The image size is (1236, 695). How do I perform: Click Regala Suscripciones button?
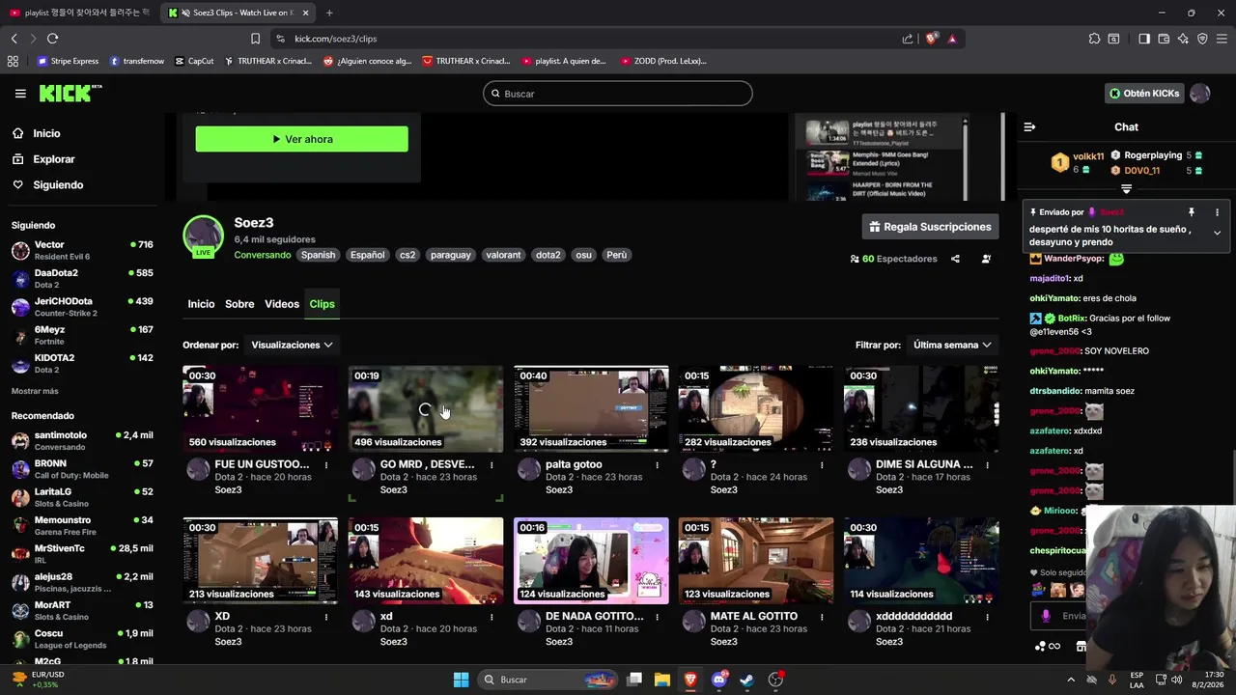[x=931, y=227]
